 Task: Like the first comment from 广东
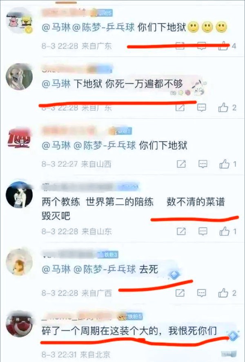point(223,46)
